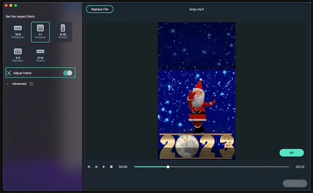The height and width of the screenshot is (193, 313).
Task: Select the 16:9 Widescreen aspect ratio
Action: point(18,32)
